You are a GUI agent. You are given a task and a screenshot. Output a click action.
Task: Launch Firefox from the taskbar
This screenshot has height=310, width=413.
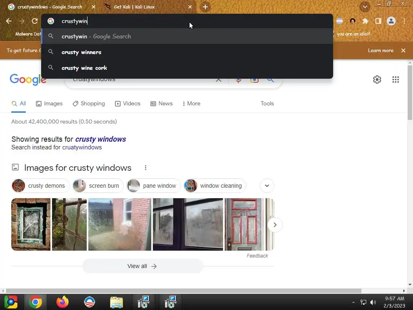point(63,302)
